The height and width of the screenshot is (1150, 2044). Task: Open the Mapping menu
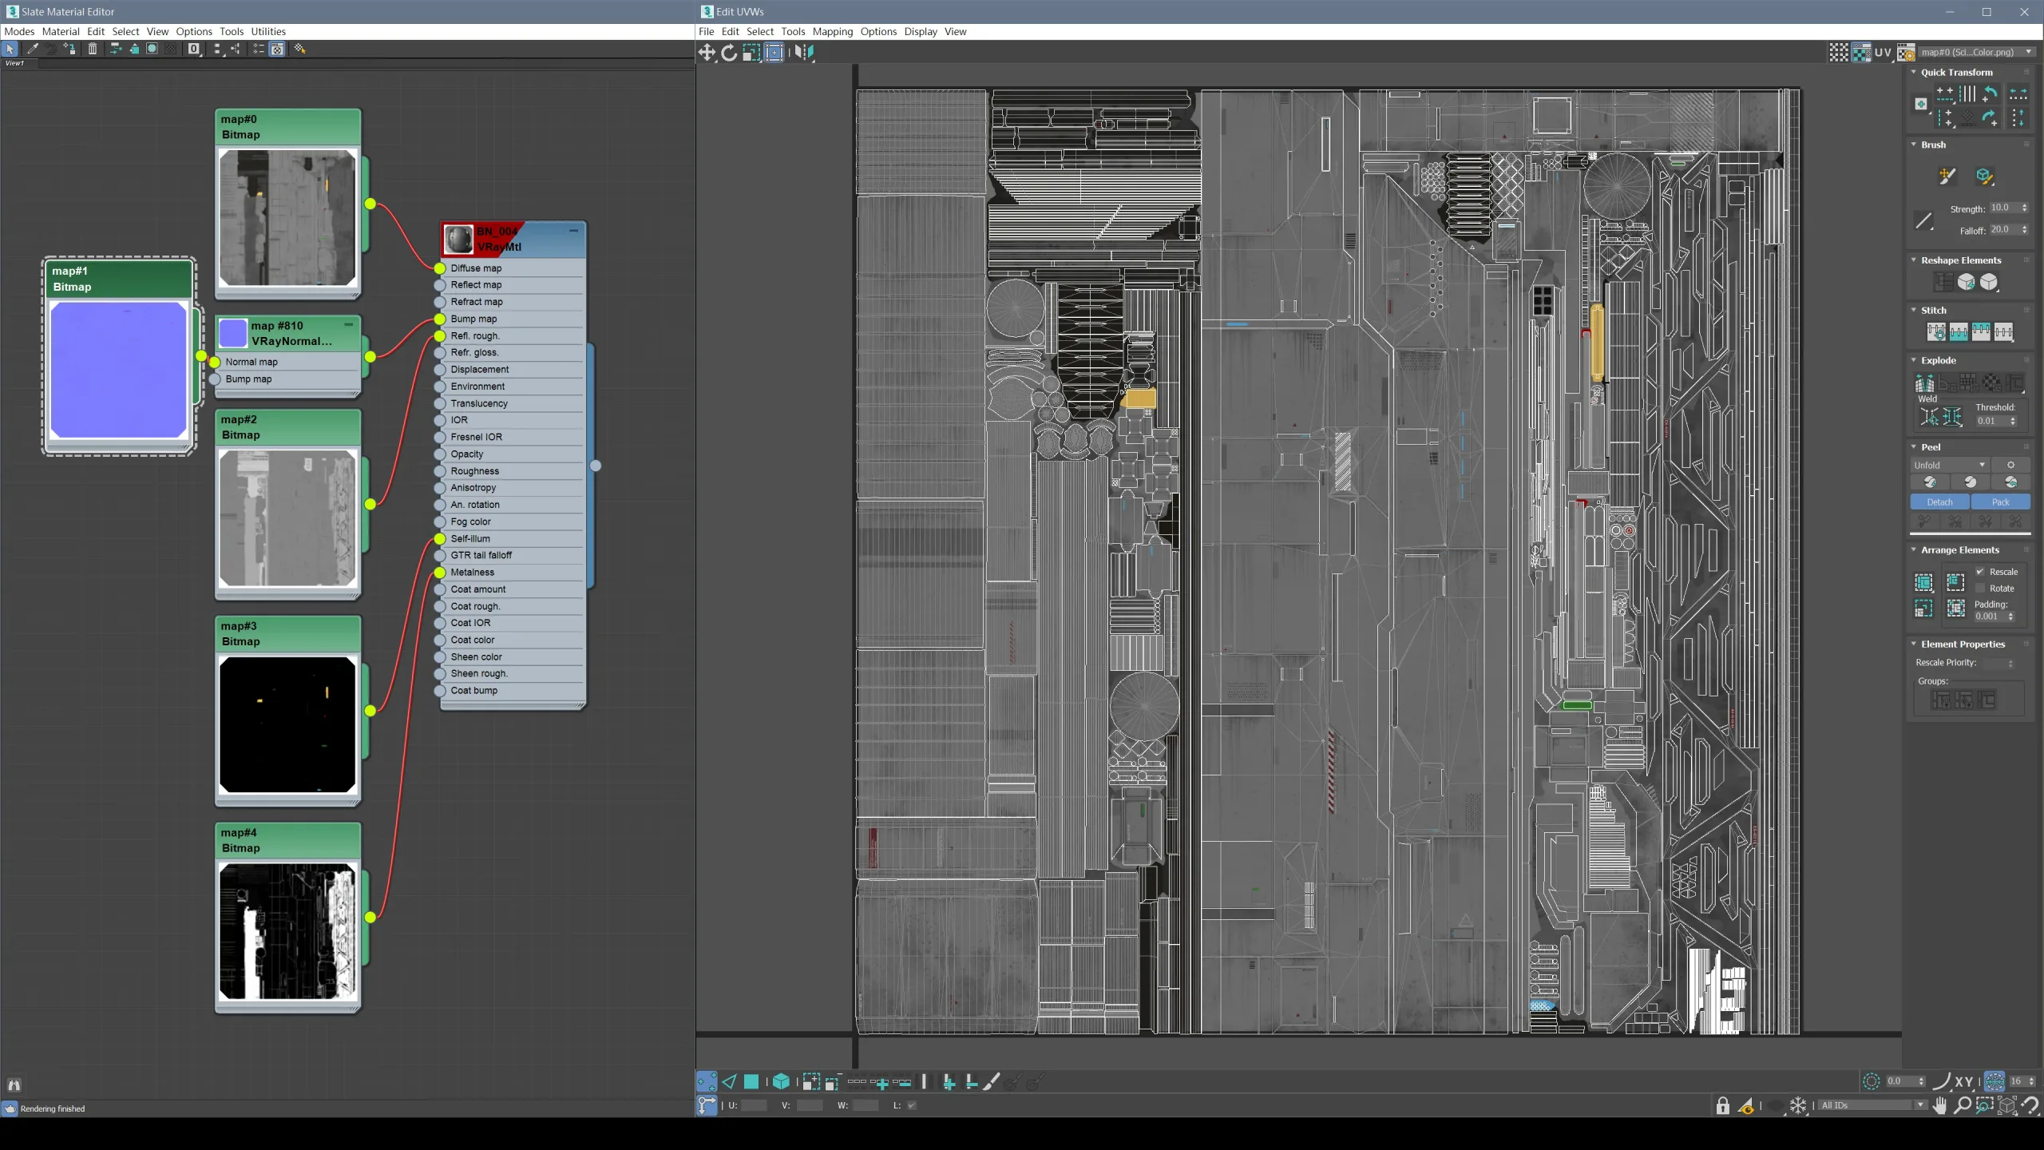(x=832, y=32)
